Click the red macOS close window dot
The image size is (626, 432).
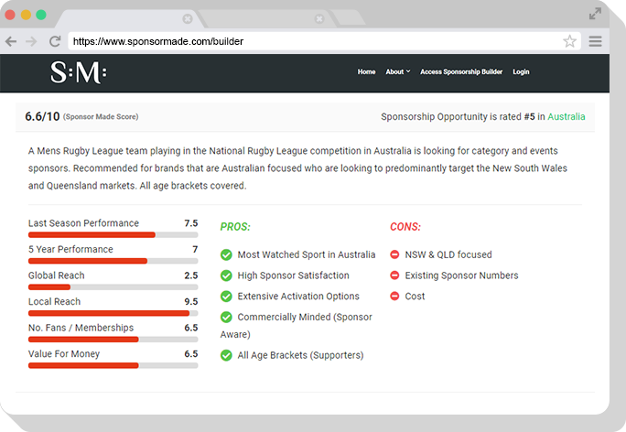click(x=10, y=15)
